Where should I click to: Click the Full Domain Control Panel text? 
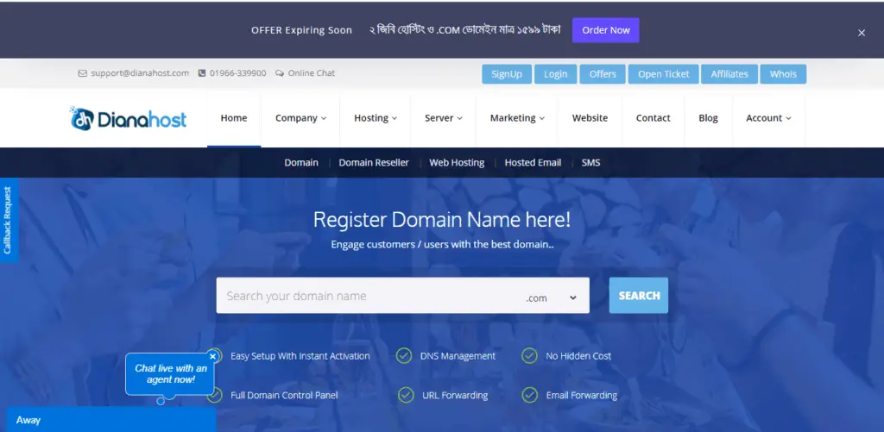284,396
